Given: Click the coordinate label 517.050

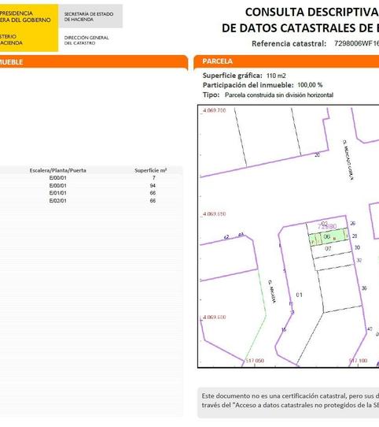Looking at the screenshot, I should coord(255,361).
